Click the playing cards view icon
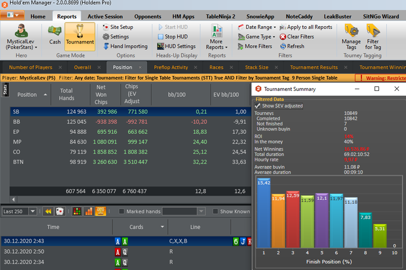Viewport: 406px width, 270px height. pos(60,211)
